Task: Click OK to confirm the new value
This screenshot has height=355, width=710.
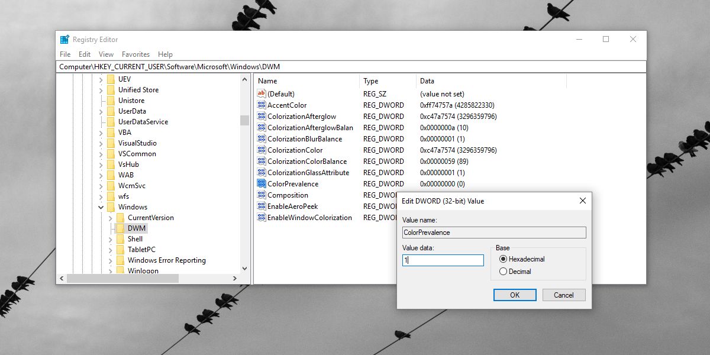Action: click(x=515, y=295)
